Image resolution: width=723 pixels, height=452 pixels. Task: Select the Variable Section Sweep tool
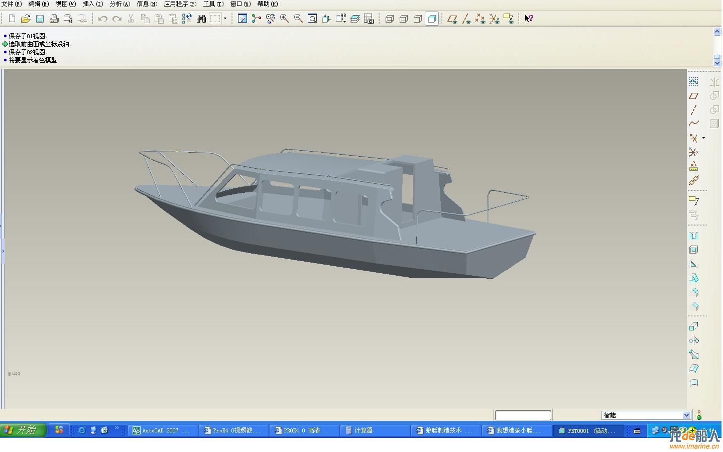(x=694, y=355)
